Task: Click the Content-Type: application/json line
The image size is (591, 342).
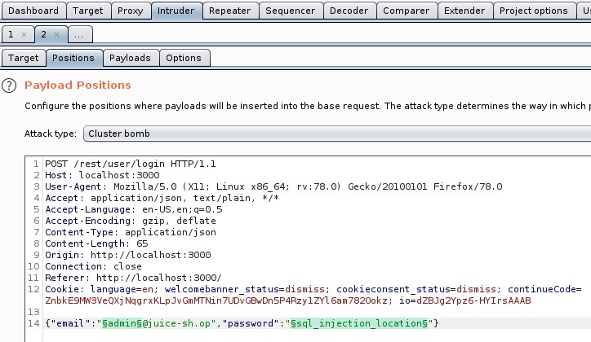Action: [x=131, y=232]
